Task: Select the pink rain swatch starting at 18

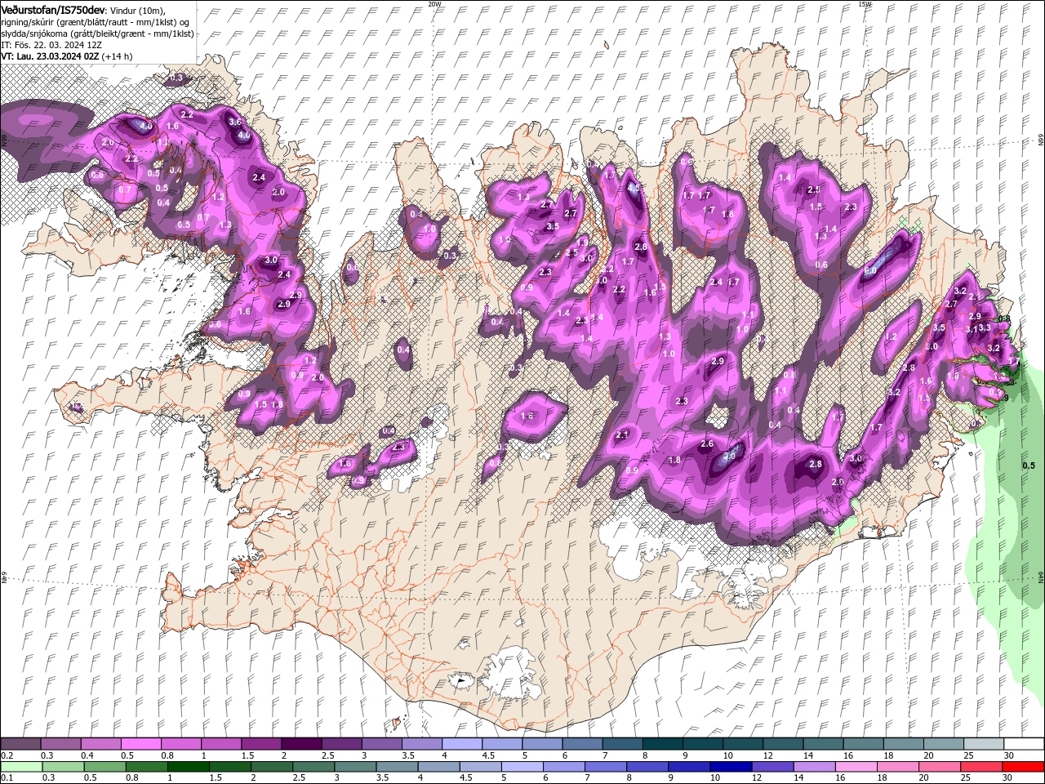Action: coord(896,766)
